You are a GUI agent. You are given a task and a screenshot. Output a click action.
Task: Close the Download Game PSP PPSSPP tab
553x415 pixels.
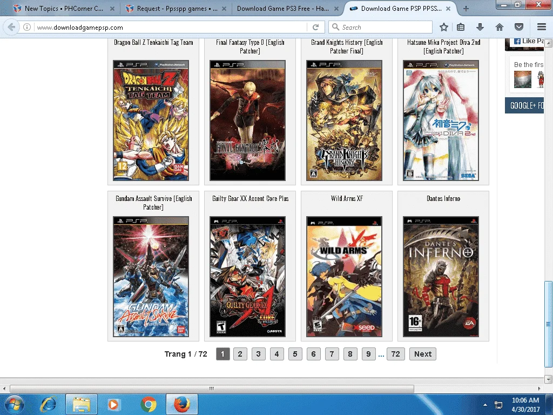[448, 9]
